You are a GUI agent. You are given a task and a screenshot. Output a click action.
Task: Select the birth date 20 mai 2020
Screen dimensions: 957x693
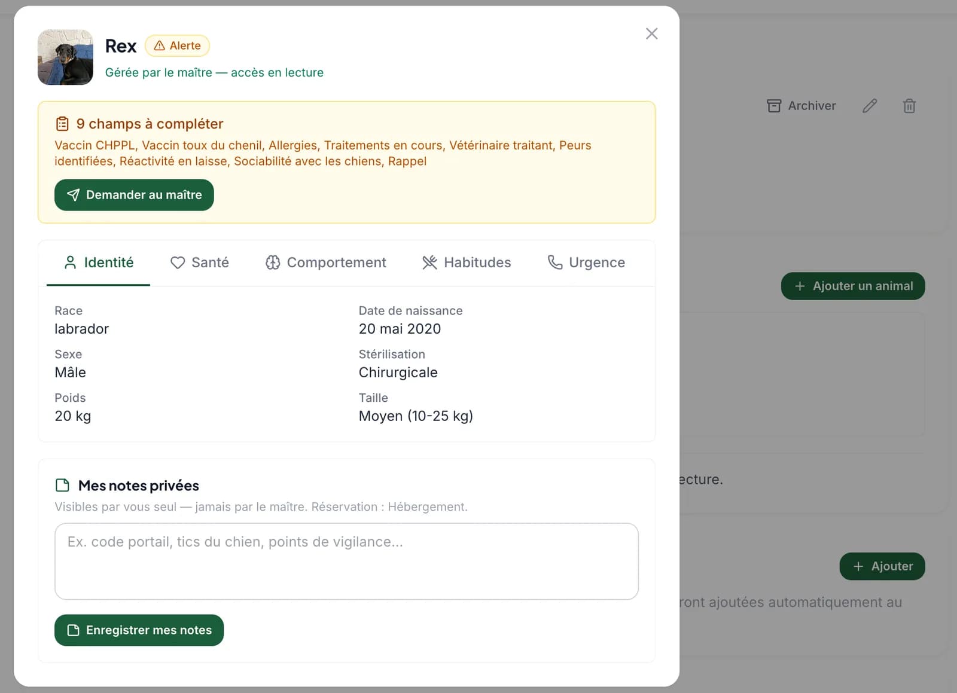400,329
